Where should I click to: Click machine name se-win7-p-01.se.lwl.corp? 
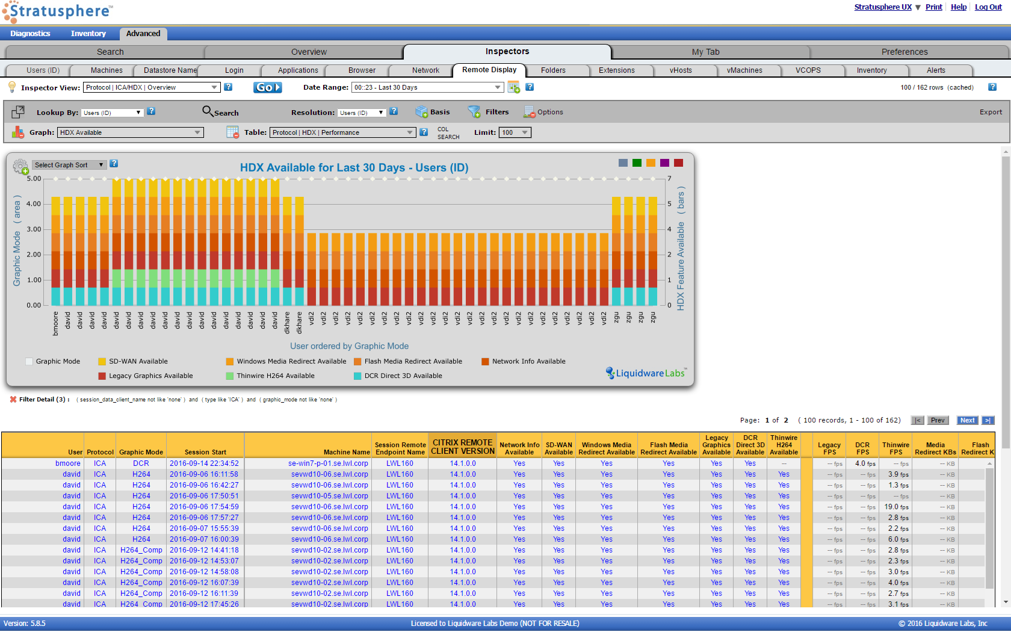(328, 464)
